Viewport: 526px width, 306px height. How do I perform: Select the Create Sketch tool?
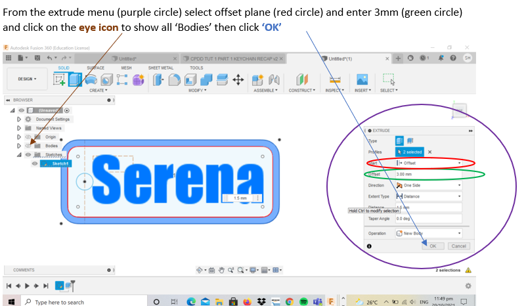pos(59,80)
